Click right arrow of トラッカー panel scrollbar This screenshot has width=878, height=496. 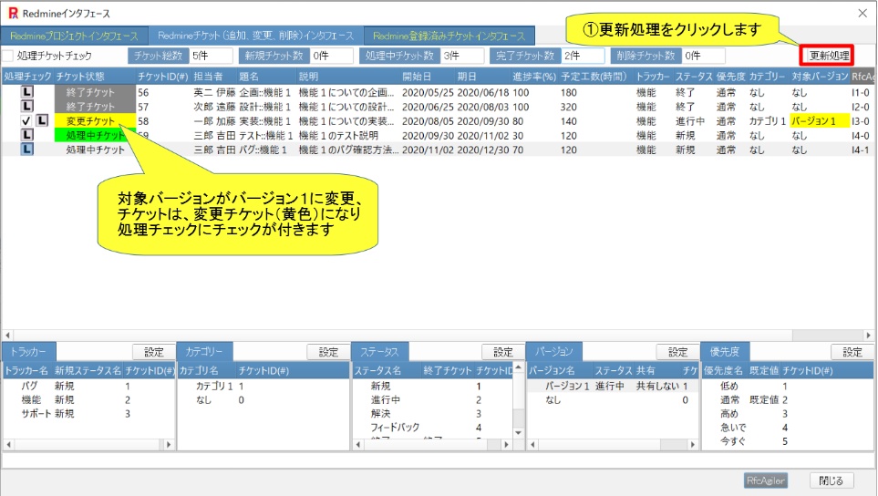pos(169,444)
